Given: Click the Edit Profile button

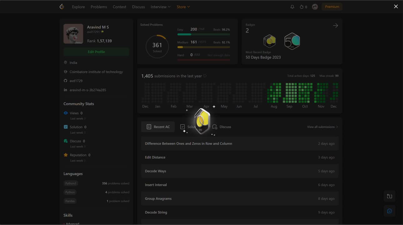Looking at the screenshot, I should 96,52.
